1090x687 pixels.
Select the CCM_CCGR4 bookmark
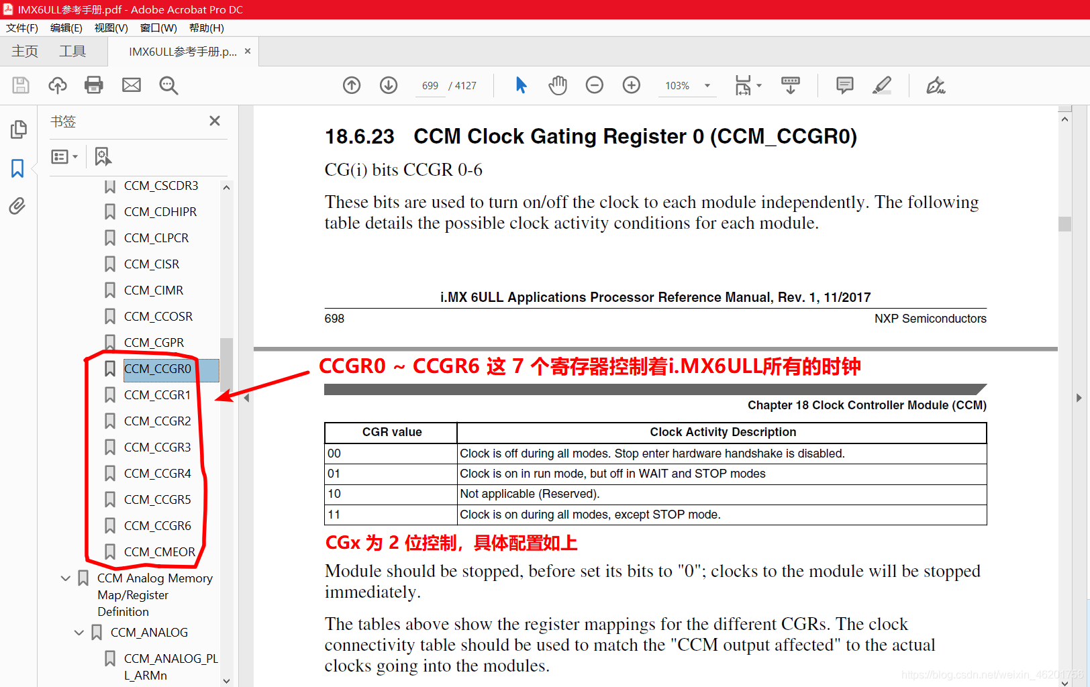158,474
